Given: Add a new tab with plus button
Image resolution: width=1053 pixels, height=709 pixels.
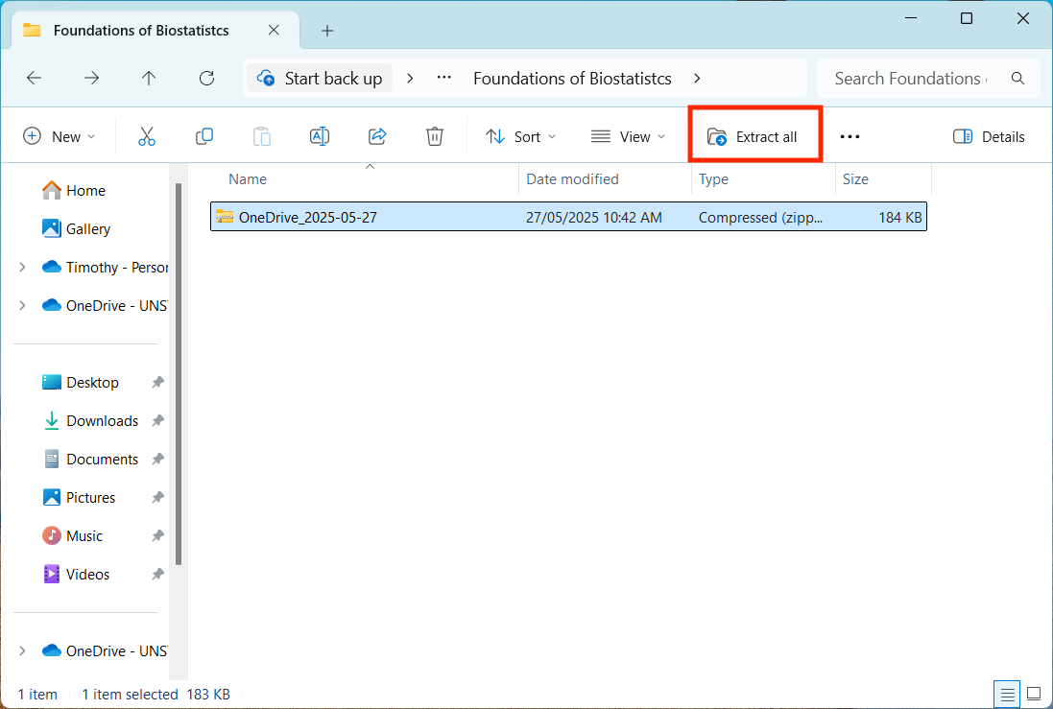Looking at the screenshot, I should [x=327, y=31].
